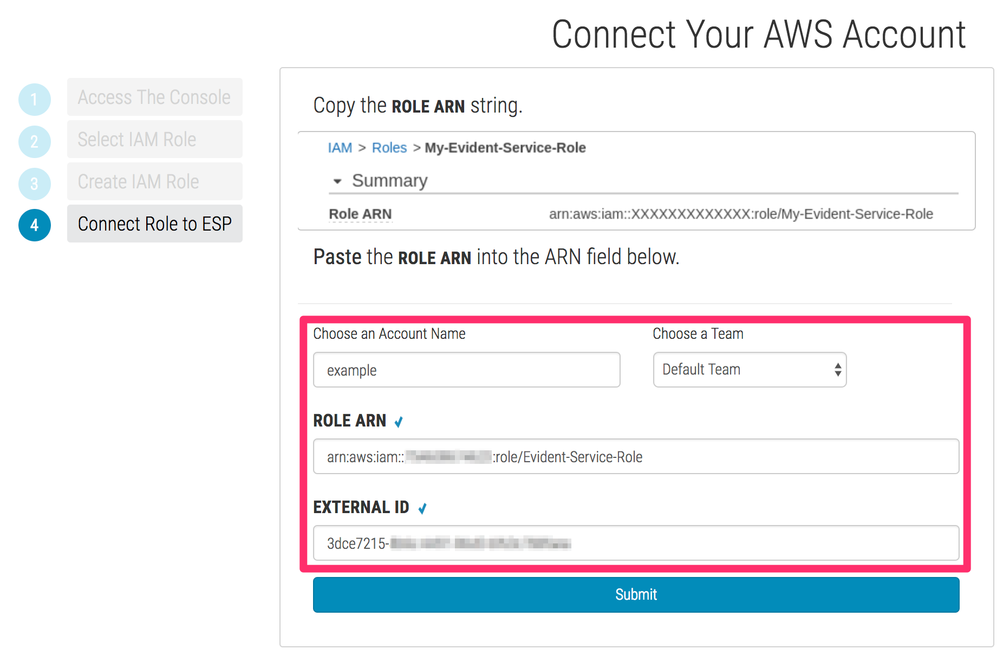Image resolution: width=1003 pixels, height=656 pixels.
Task: Click the checkmark icon beside EXTERNAL ID
Action: pyautogui.click(x=422, y=508)
